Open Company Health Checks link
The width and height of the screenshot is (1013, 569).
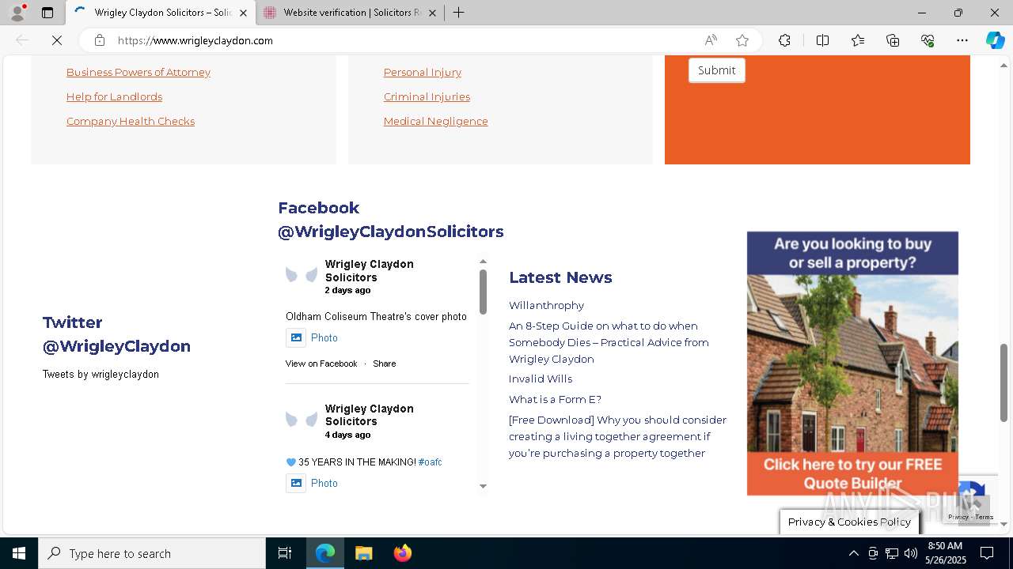(x=131, y=121)
